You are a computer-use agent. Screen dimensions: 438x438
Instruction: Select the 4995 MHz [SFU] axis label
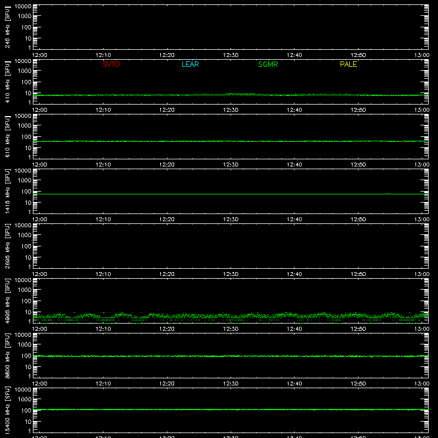tap(7, 301)
